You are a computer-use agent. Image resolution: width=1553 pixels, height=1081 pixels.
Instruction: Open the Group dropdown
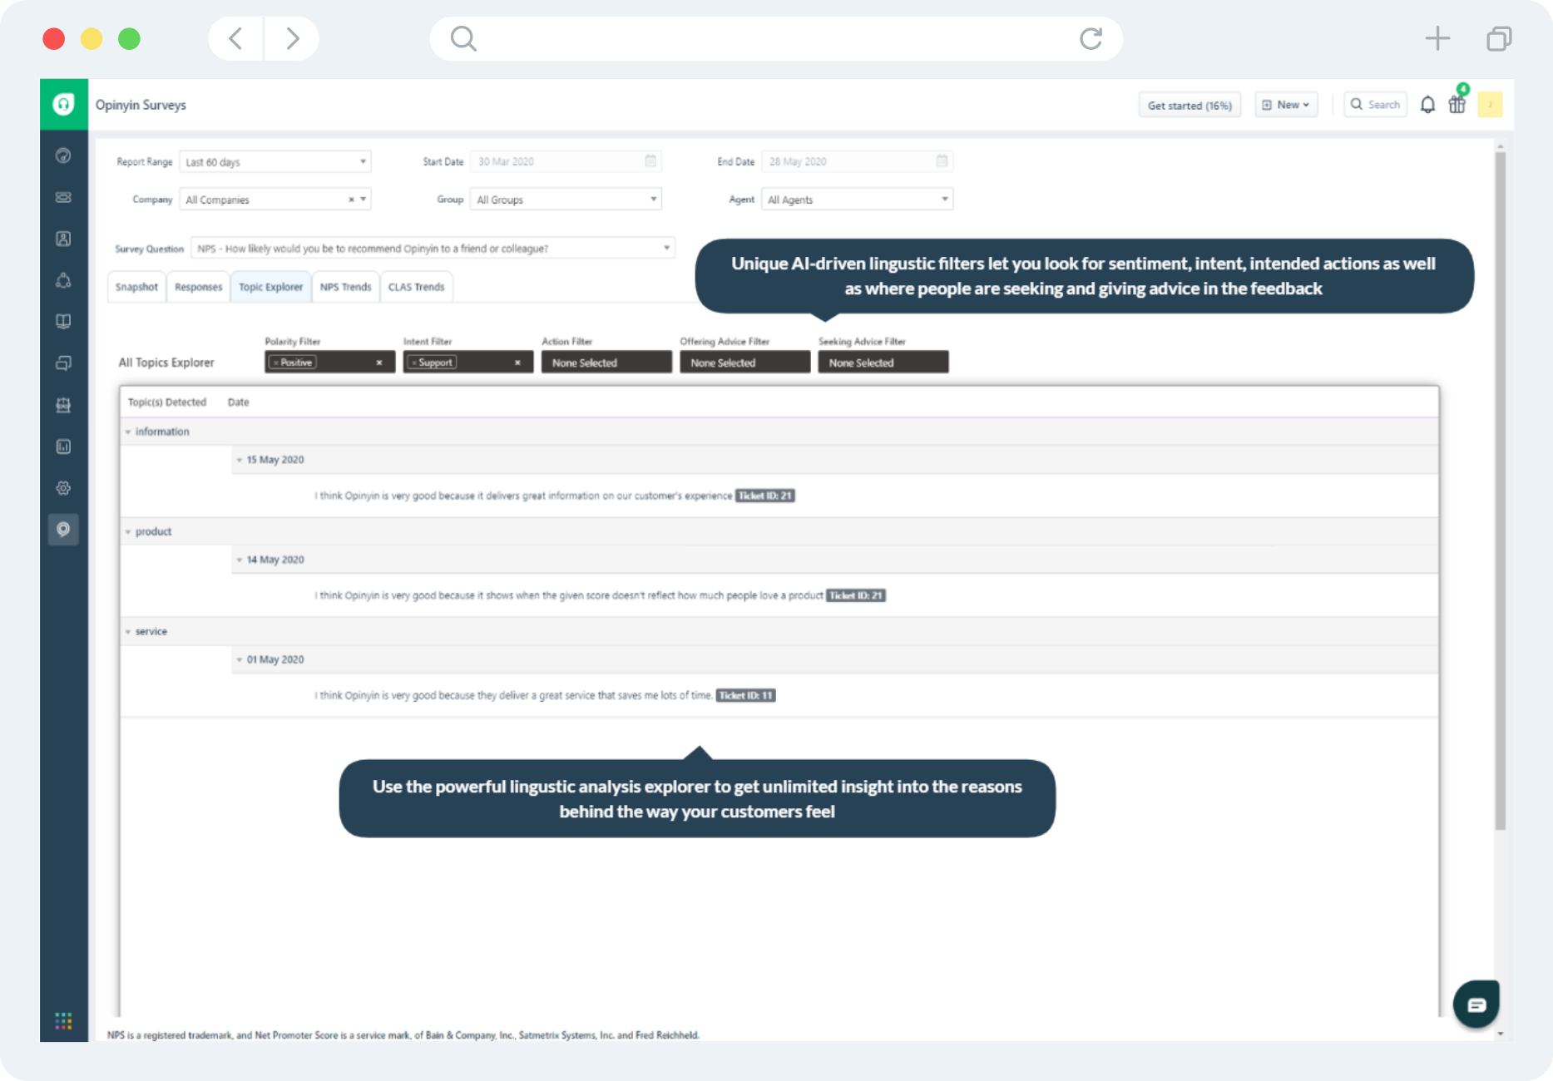click(x=566, y=200)
